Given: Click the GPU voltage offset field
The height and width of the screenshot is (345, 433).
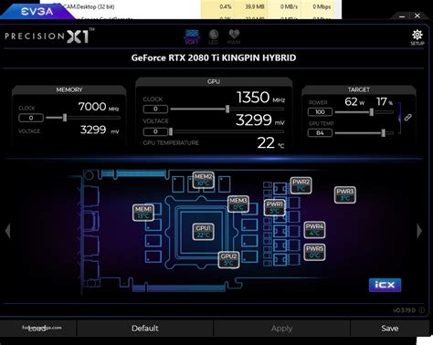Looking at the screenshot, I should pyautogui.click(x=155, y=131).
